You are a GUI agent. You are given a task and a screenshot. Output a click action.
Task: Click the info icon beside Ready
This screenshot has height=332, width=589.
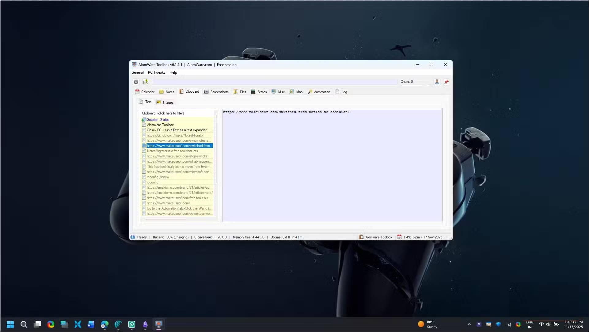pos(133,237)
